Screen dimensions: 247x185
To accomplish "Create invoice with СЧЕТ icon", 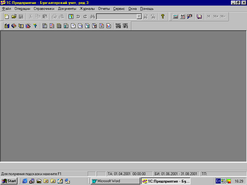I will [125, 26].
